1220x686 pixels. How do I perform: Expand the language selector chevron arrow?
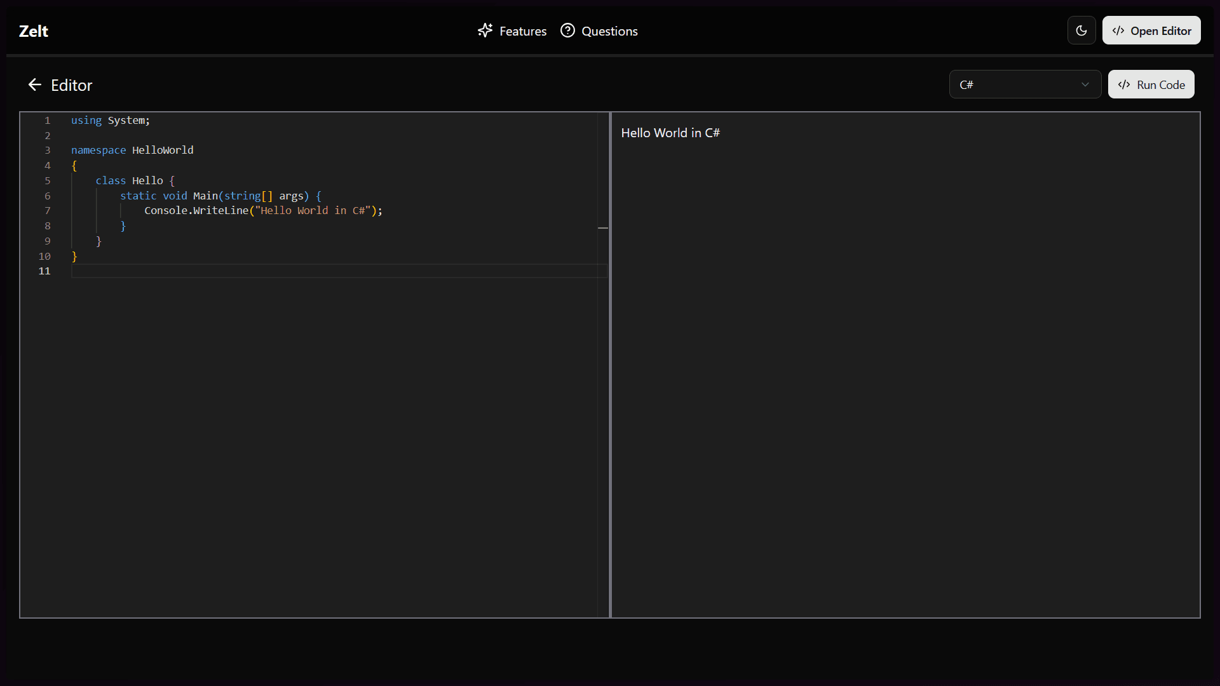click(1085, 84)
